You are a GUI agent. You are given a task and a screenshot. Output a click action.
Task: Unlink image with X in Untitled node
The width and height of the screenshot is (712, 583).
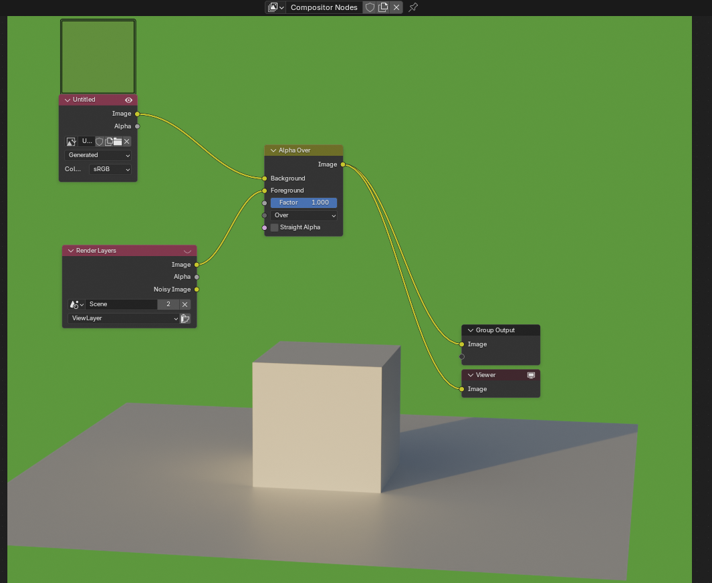pos(126,142)
